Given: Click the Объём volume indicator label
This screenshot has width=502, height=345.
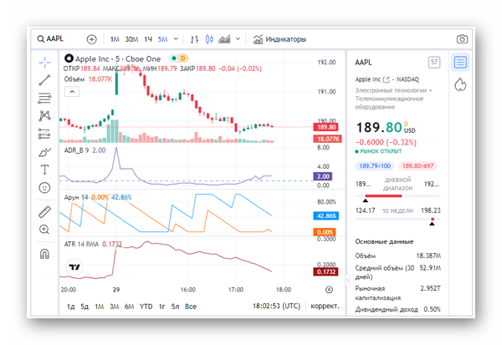Looking at the screenshot, I should 74,79.
